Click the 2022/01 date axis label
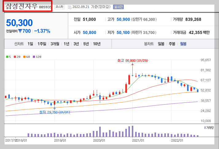 (177, 140)
